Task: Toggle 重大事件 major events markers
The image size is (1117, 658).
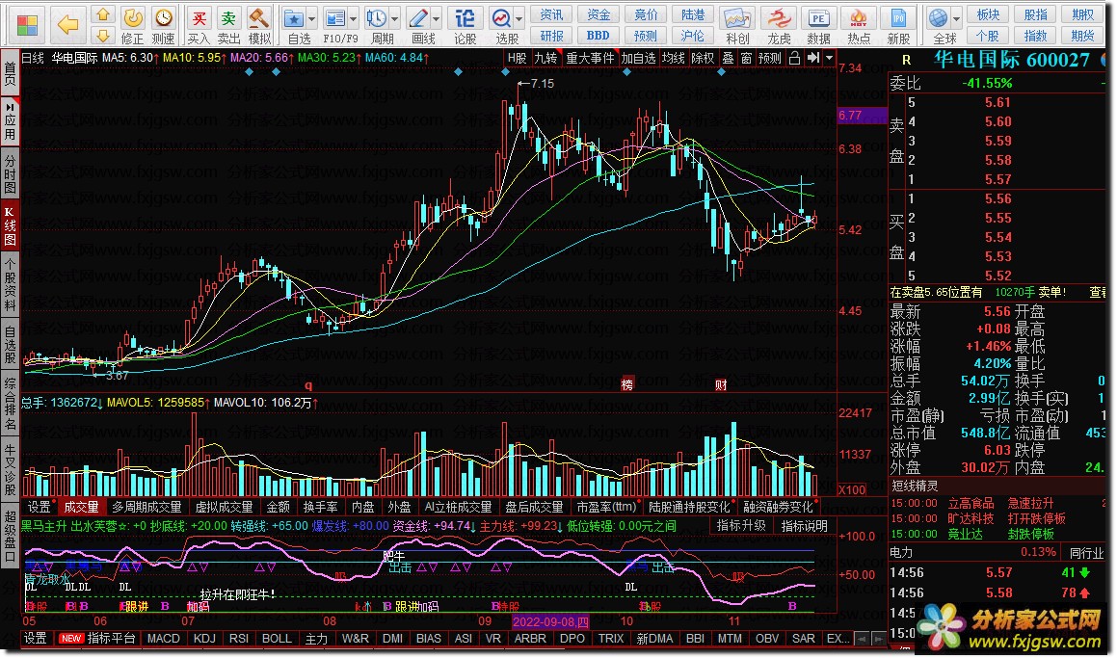Action: tap(590, 59)
